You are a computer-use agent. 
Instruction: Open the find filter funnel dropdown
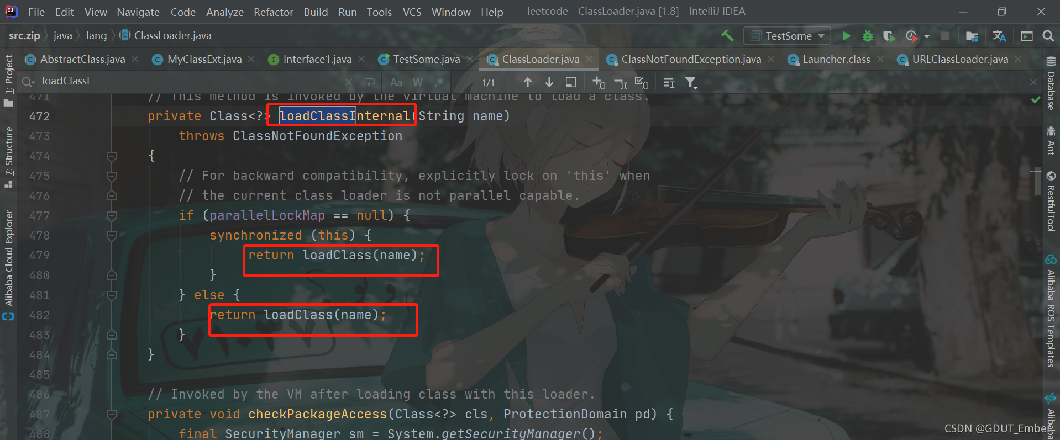point(691,82)
